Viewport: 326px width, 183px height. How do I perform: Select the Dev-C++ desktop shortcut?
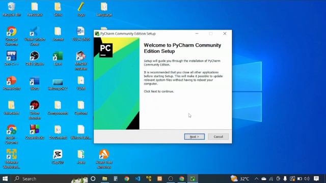point(11,58)
